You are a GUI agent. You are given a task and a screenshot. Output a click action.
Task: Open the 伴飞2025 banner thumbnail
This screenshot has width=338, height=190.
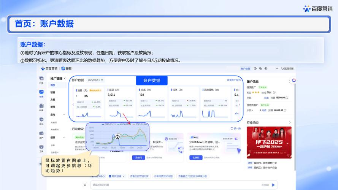tap(269, 142)
